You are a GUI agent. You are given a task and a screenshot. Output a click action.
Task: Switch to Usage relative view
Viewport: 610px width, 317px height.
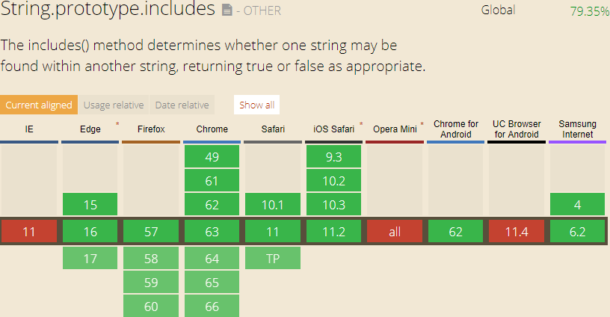pyautogui.click(x=114, y=105)
